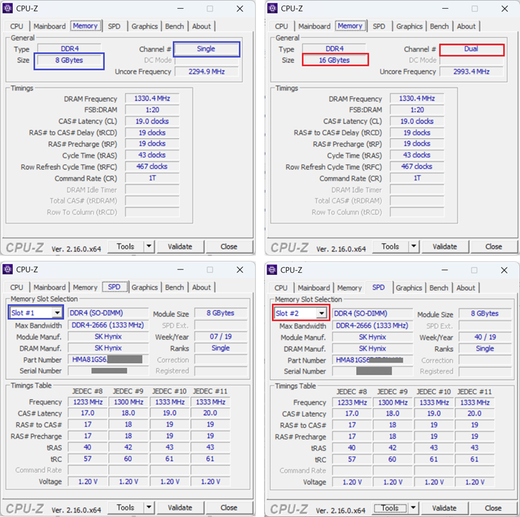Click Module Manuf. 'SK Hynix' in Slot #2 window
520x517 pixels.
pos(372,337)
